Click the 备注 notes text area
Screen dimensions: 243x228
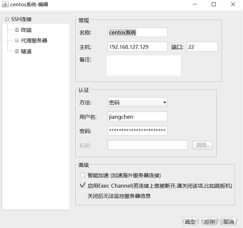point(144,66)
